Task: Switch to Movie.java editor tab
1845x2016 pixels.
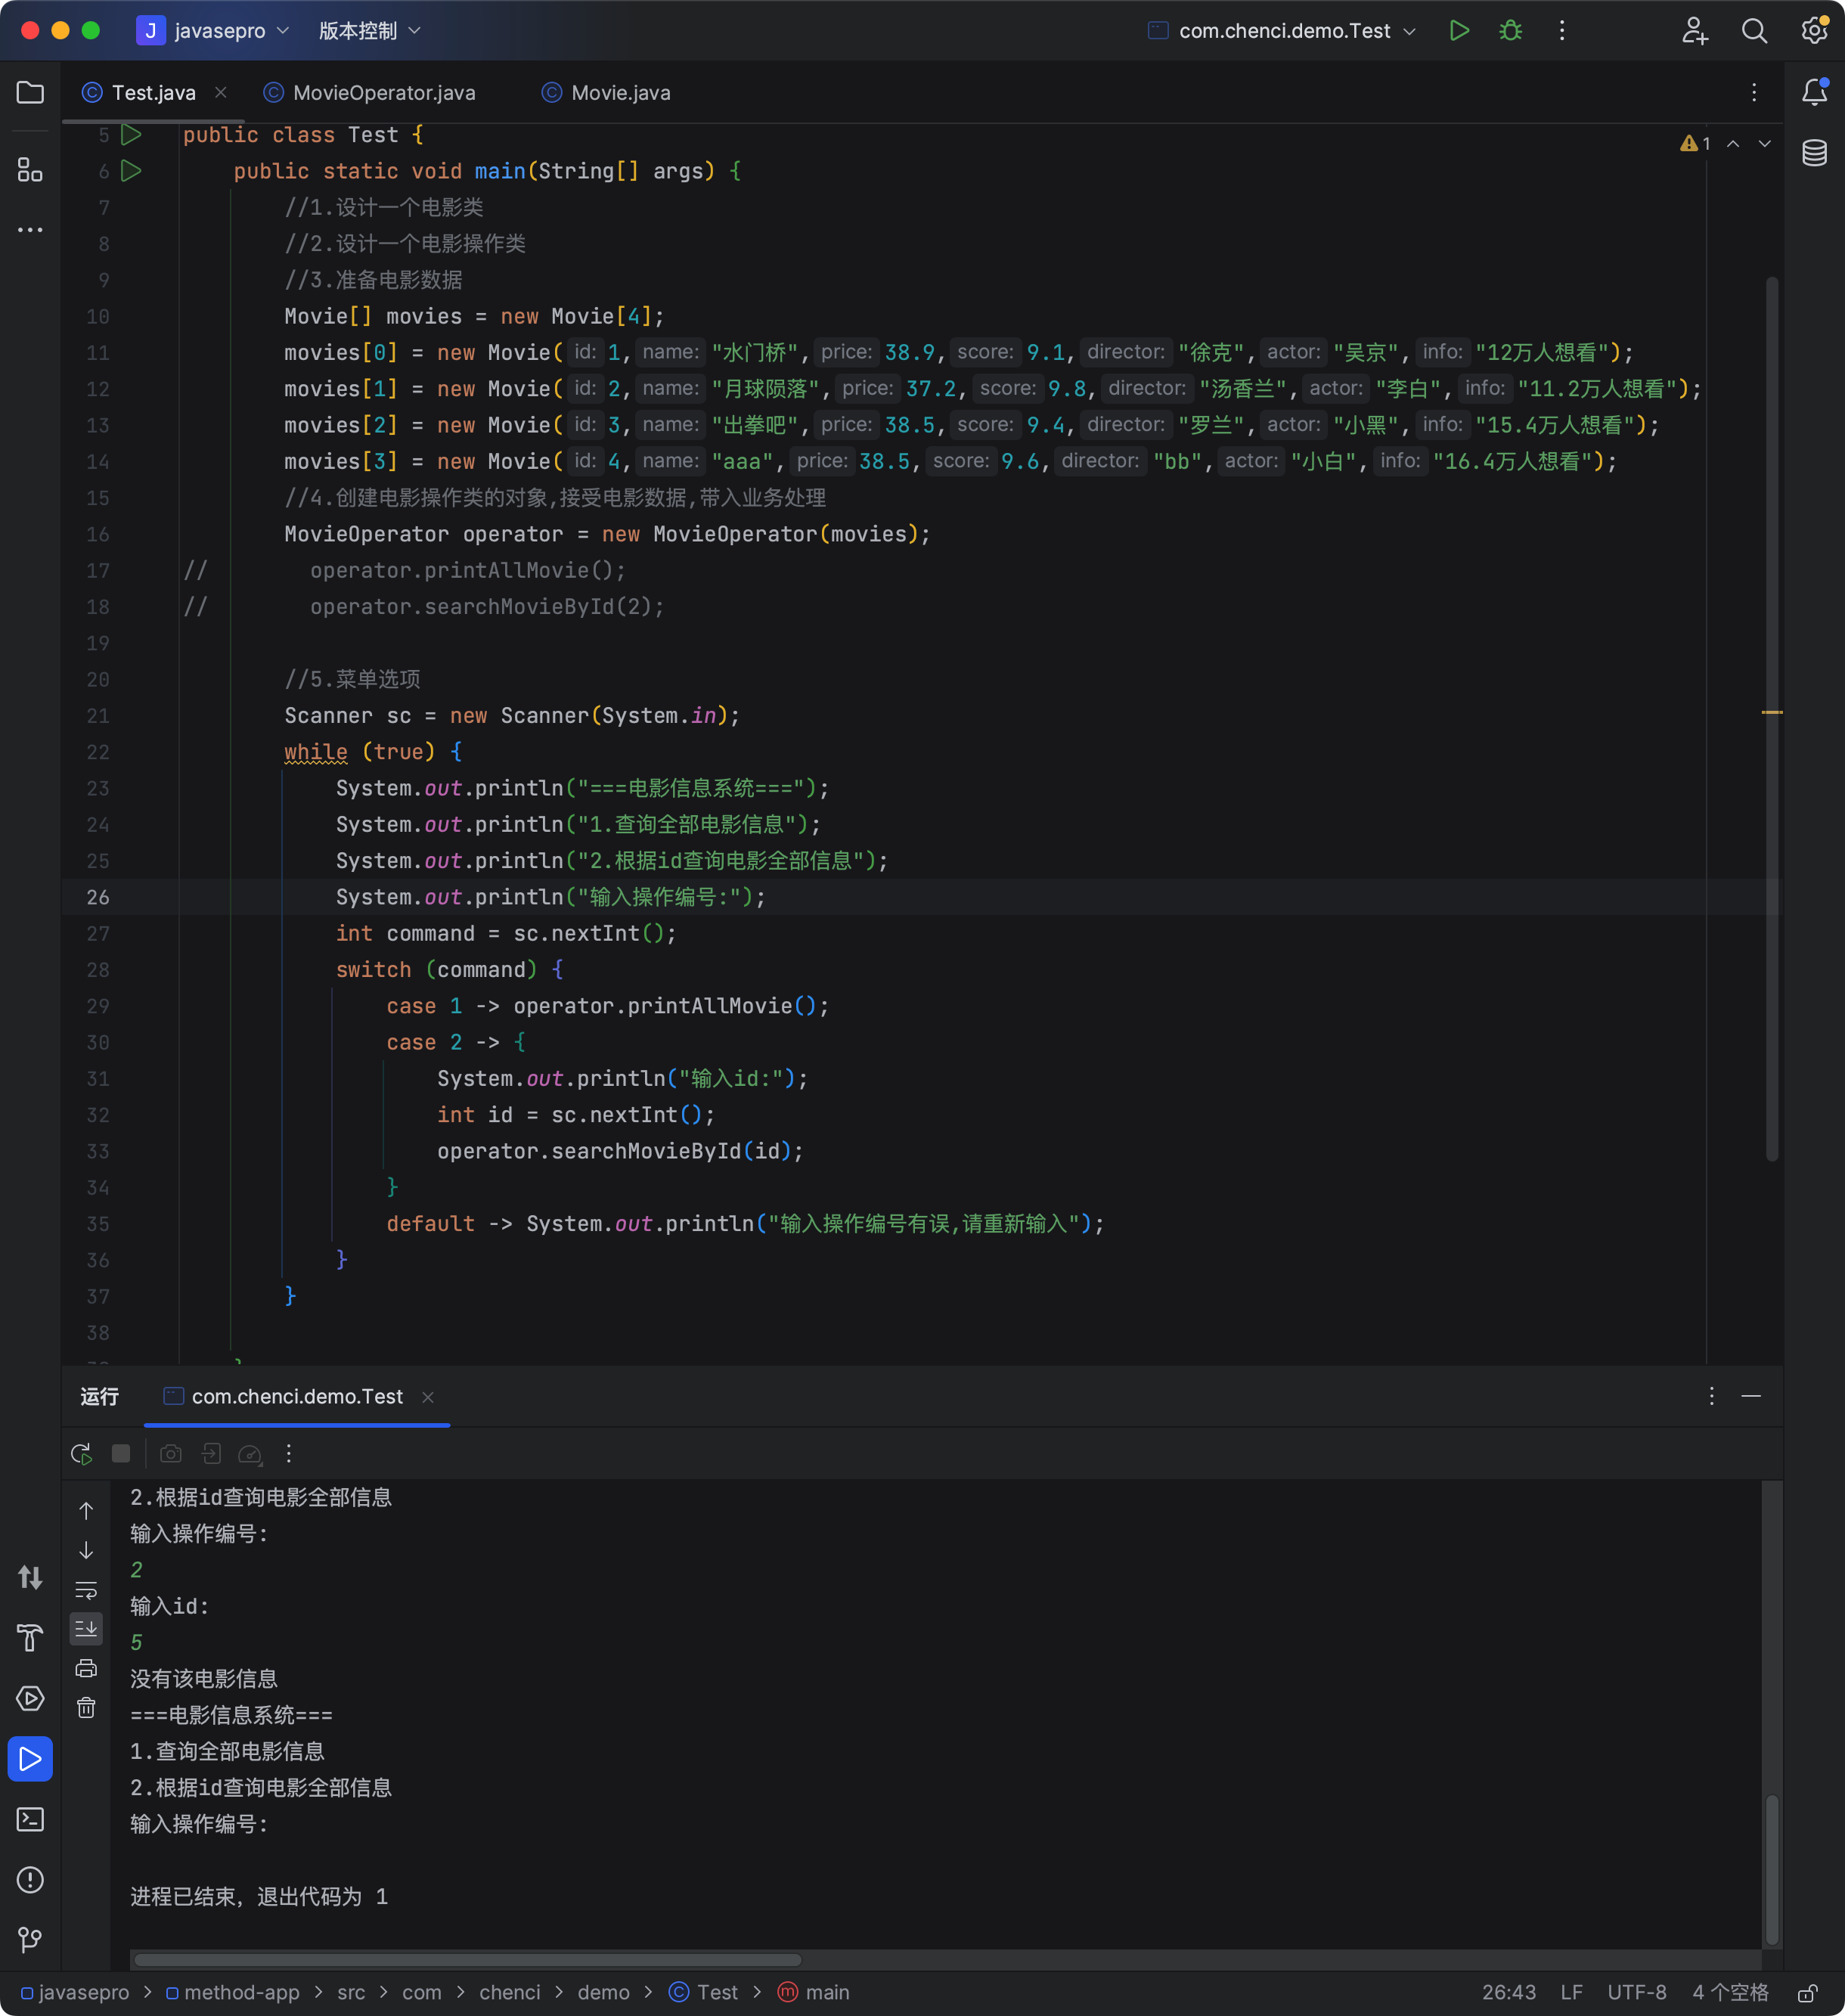Action: pyautogui.click(x=620, y=93)
